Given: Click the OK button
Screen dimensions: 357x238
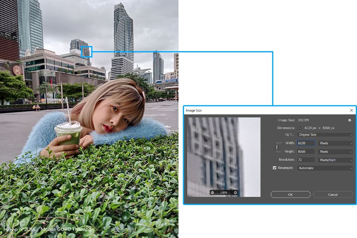Looking at the screenshot, I should tap(290, 194).
